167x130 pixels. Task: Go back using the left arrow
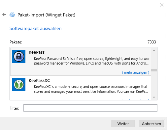pyautogui.click(x=4, y=14)
